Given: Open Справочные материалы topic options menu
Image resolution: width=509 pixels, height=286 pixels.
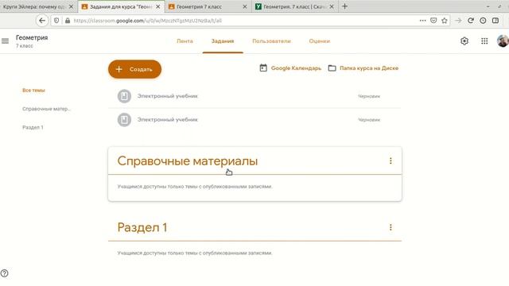Looking at the screenshot, I should tap(390, 160).
